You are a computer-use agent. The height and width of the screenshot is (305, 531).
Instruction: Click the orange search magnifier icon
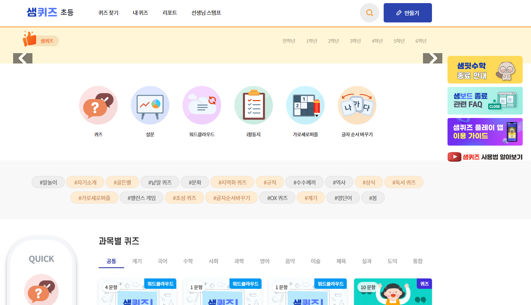pos(370,13)
